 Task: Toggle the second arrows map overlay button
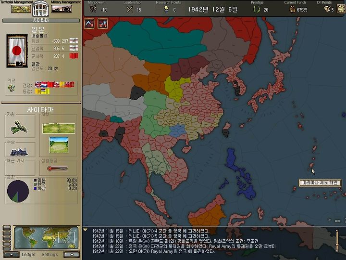tap(103, 24)
